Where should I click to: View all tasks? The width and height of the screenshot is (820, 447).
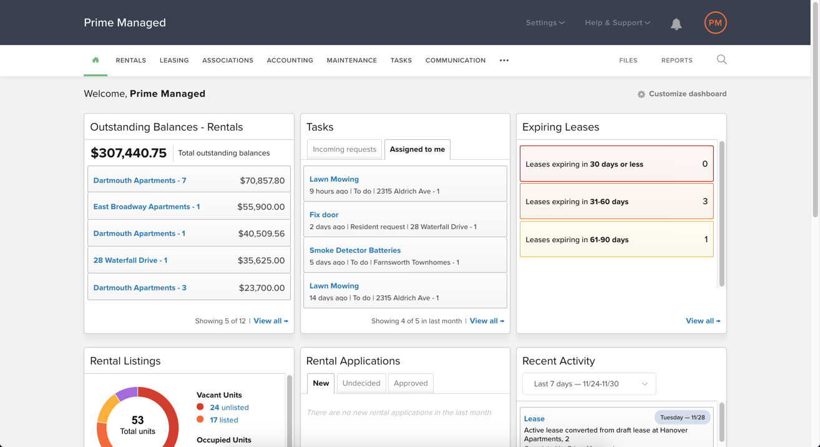point(487,321)
